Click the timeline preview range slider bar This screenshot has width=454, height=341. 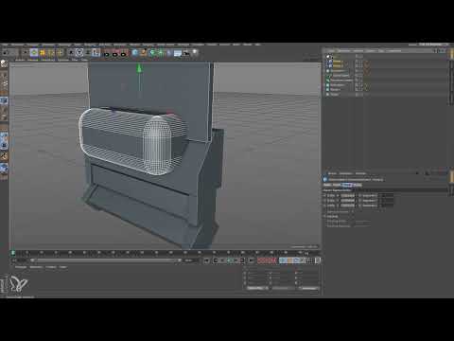(x=106, y=260)
